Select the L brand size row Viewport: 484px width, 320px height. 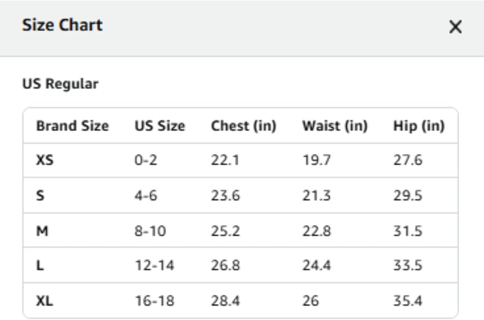[241, 265]
